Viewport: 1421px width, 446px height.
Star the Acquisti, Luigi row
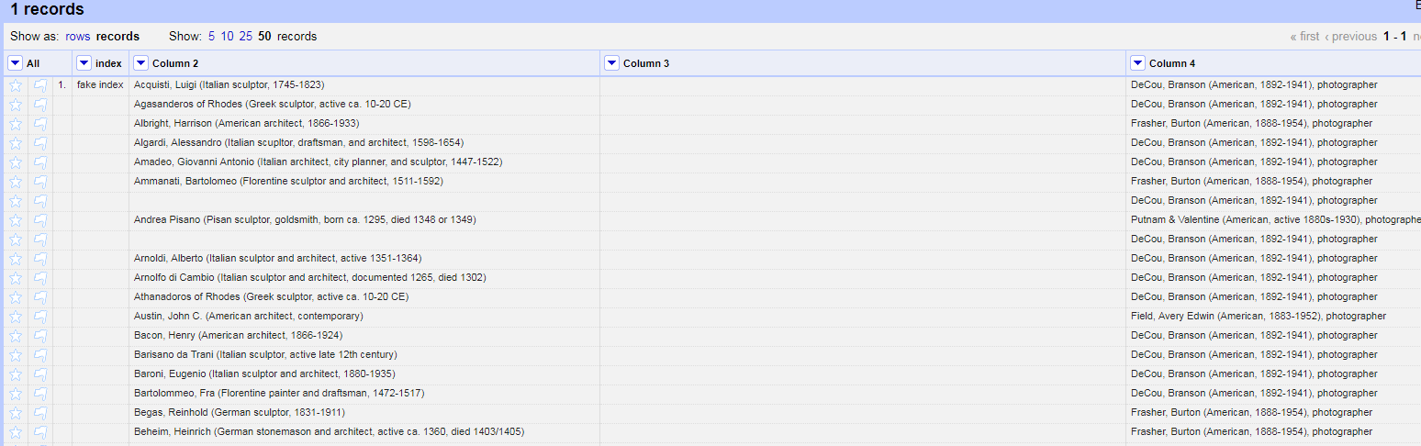click(16, 85)
